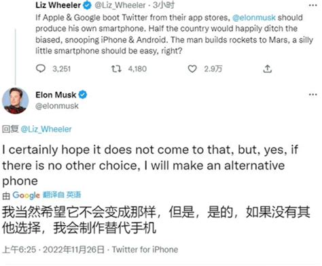Open the tweet timestamp 上午6:25 · 2022年11月26日
Screen dimensions: 322x266
(x=53, y=250)
